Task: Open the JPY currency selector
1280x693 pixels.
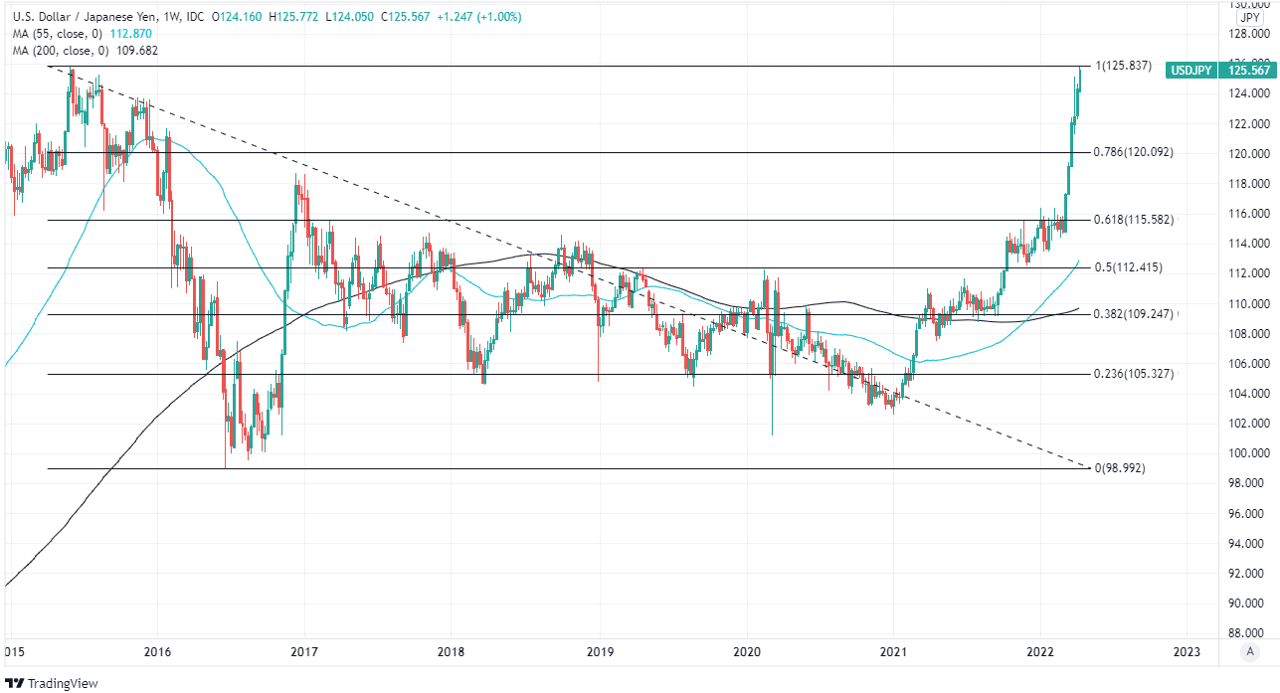Action: coord(1249,17)
